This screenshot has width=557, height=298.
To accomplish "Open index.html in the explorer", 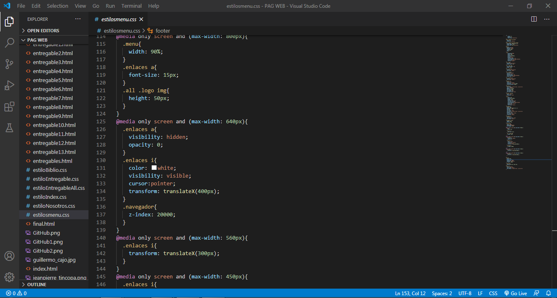I will pyautogui.click(x=54, y=269).
